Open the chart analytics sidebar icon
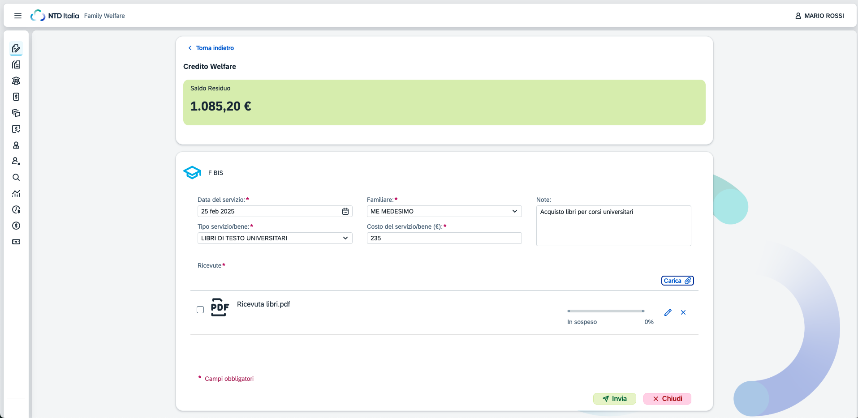Screen dimensions: 858x418 [16, 193]
